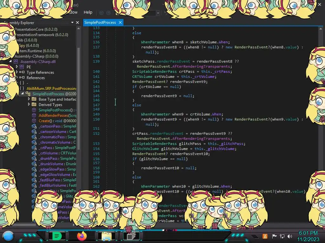Image resolution: width=325 pixels, height=243 pixels.
Task: Click the CRTVolume type on line 141
Action: (x=142, y=77)
